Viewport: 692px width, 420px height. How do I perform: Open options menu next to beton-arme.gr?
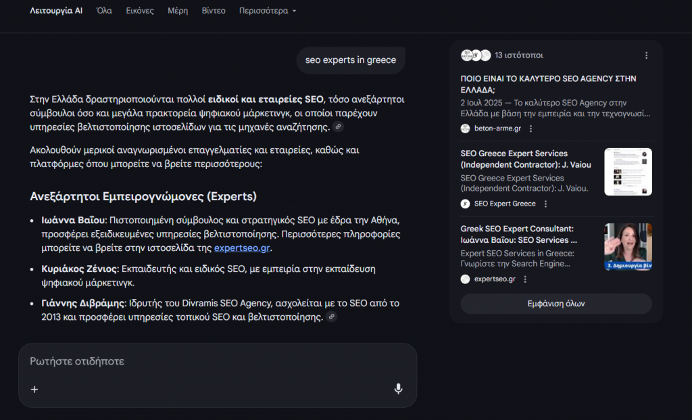tap(530, 129)
